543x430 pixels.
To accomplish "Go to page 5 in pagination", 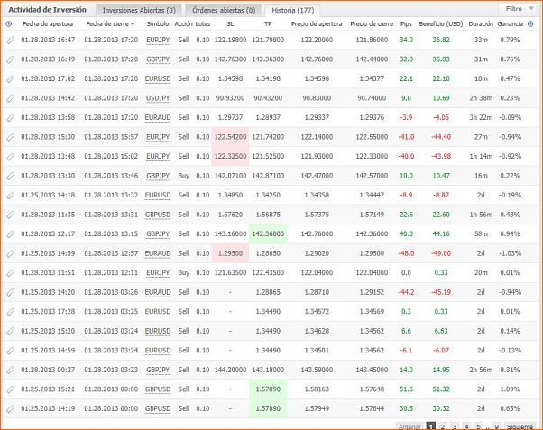I will [x=478, y=426].
